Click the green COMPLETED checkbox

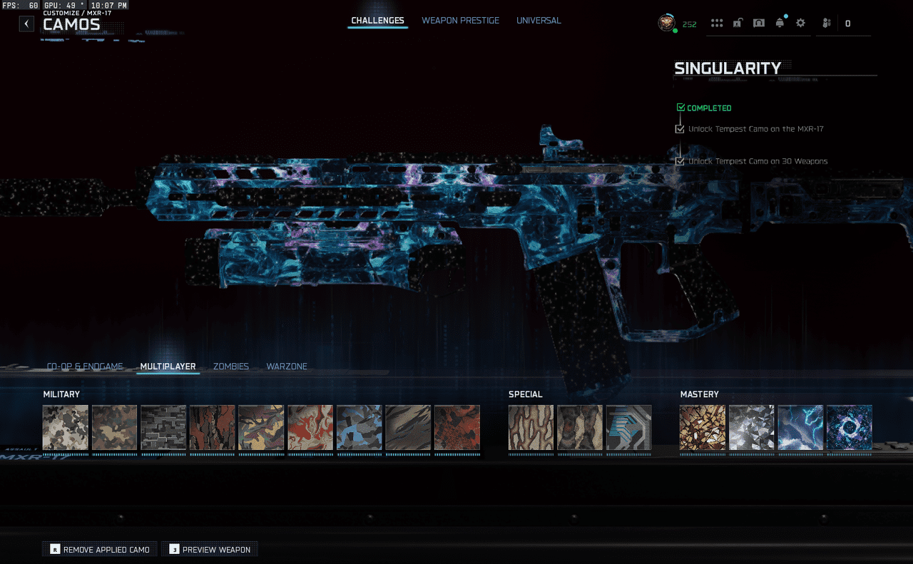(680, 108)
